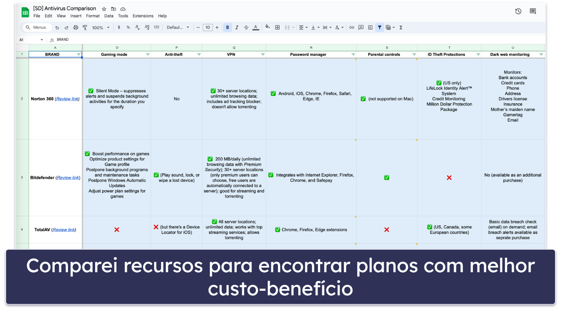This screenshot has height=309, width=561.
Task: Open TotalAV Review link
Action: pos(64,230)
